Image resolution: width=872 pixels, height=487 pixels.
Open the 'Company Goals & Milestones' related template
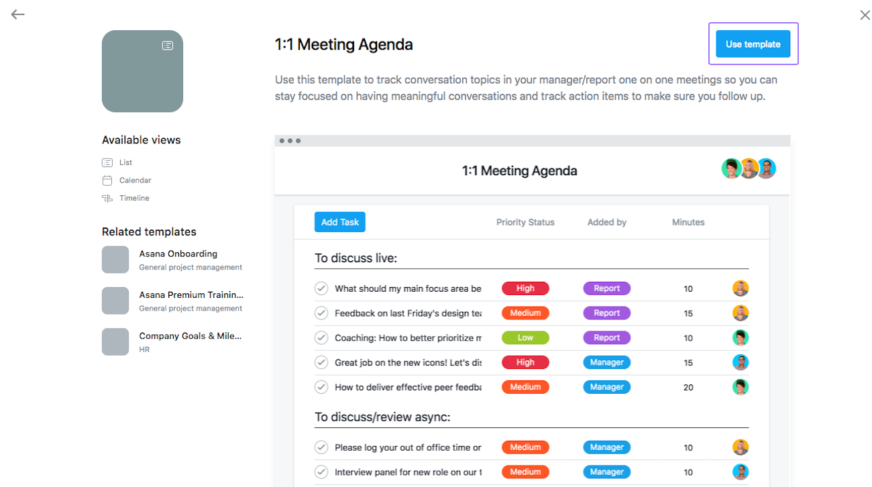point(190,335)
